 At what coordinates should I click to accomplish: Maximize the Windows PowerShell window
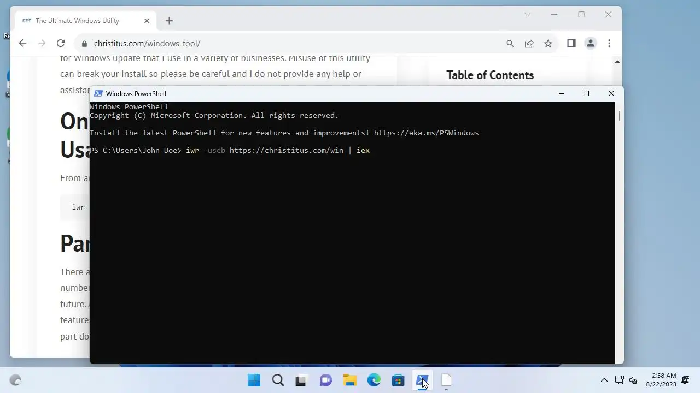[586, 93]
